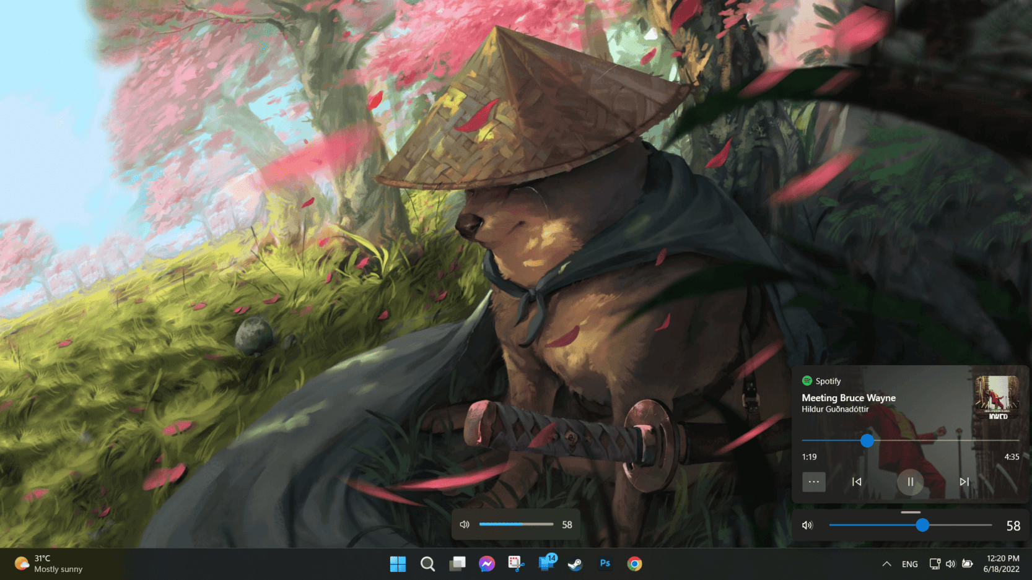The image size is (1032, 580).
Task: Go back to the previous Spotify track
Action: 857,482
